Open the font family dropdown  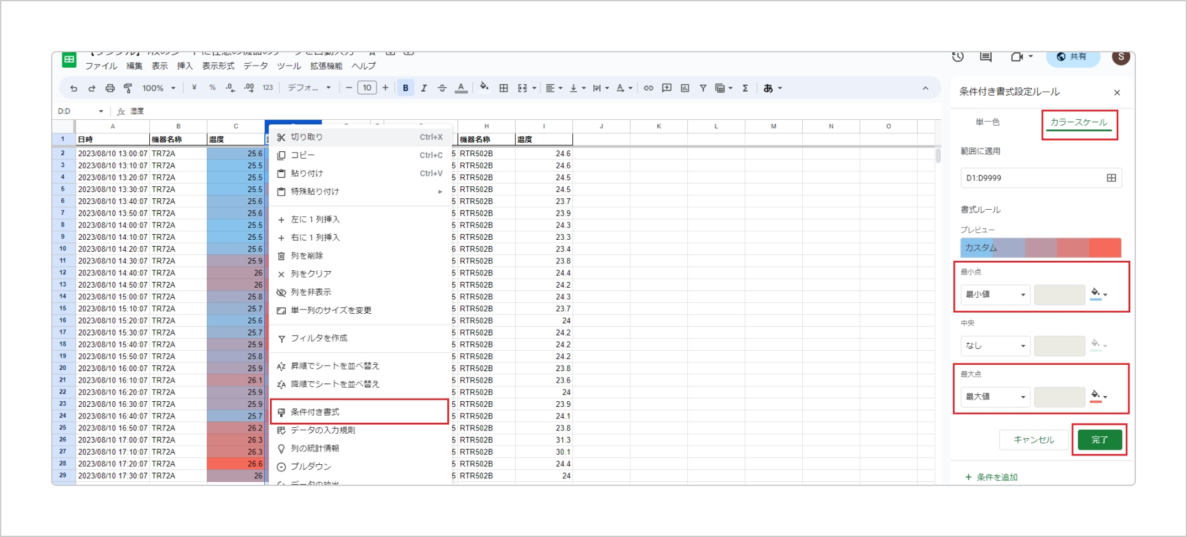[x=310, y=88]
